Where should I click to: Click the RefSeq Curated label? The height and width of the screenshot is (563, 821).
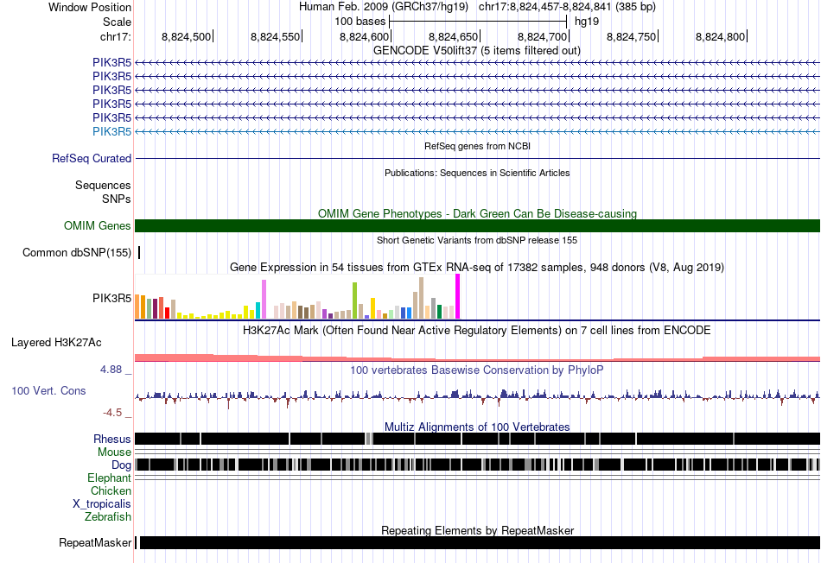[x=92, y=159]
